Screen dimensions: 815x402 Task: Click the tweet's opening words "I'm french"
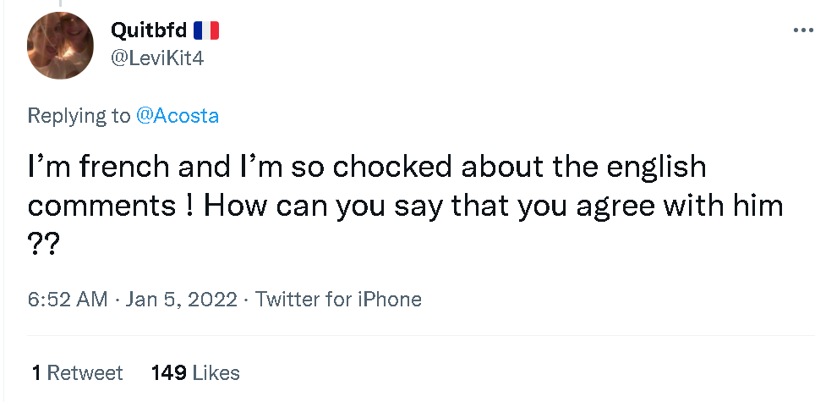pos(100,168)
